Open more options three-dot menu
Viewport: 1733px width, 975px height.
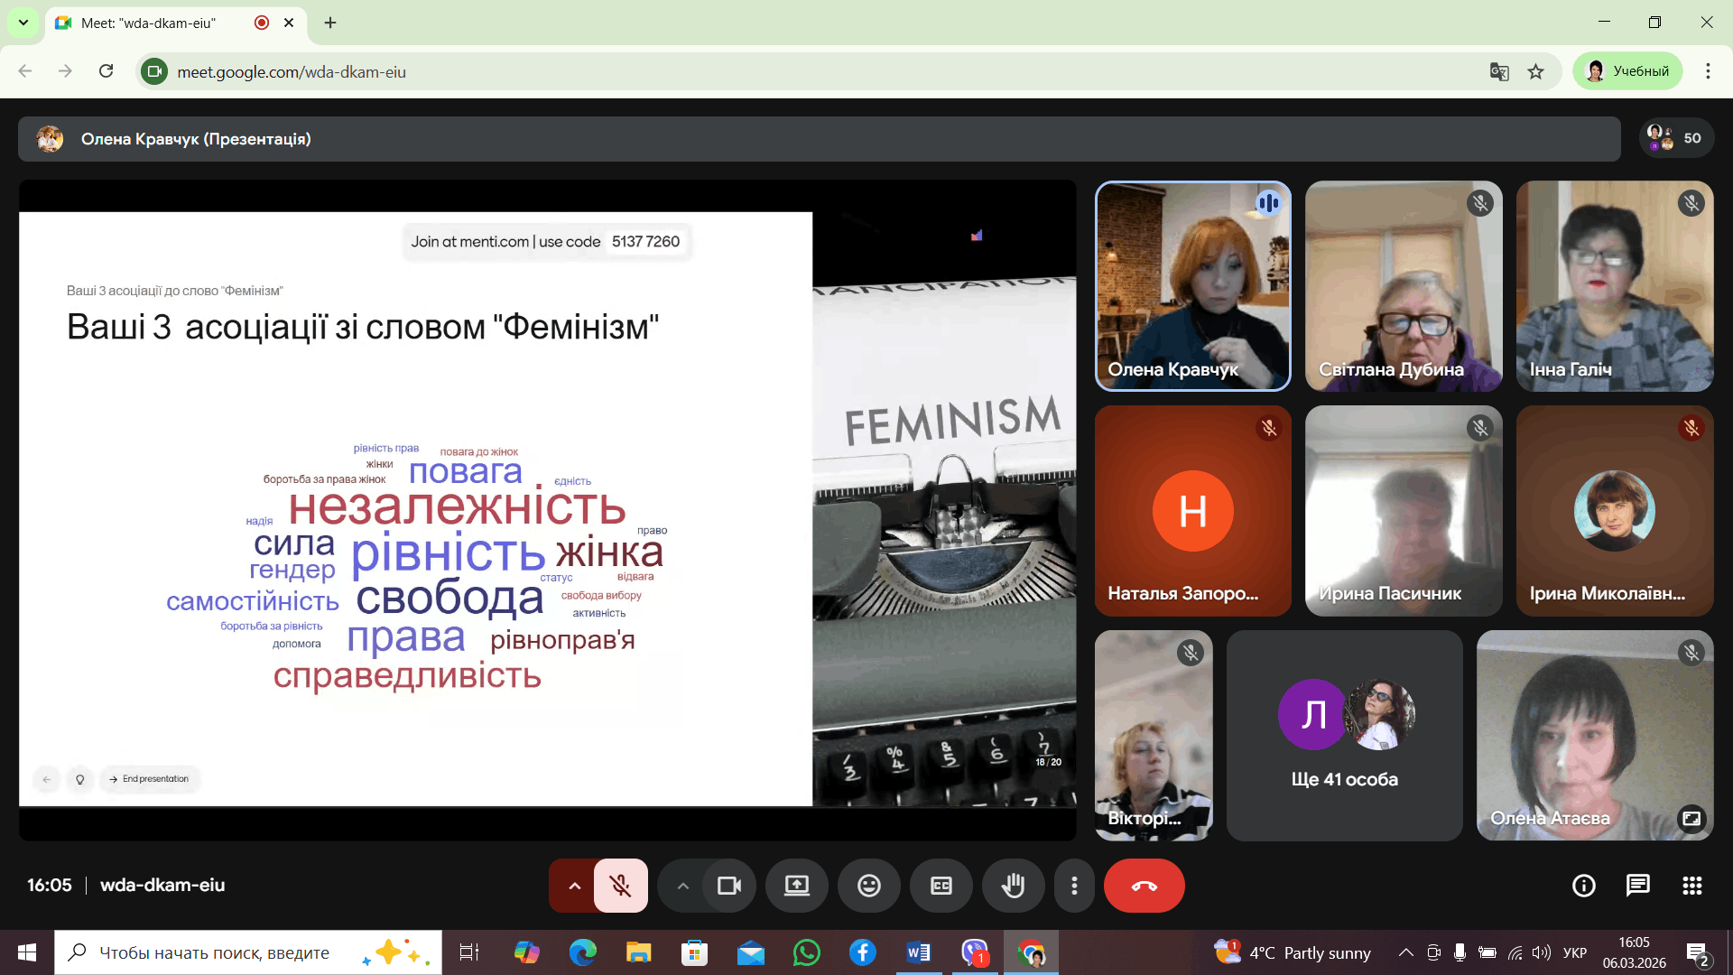click(1073, 886)
